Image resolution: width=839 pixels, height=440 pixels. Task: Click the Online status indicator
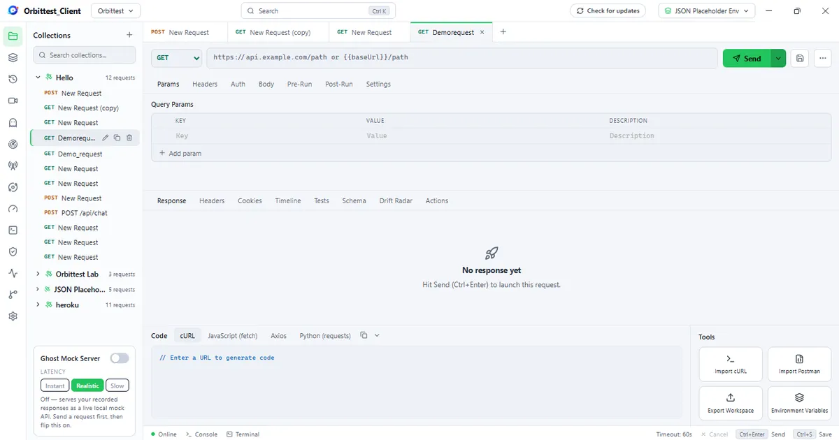click(x=164, y=434)
